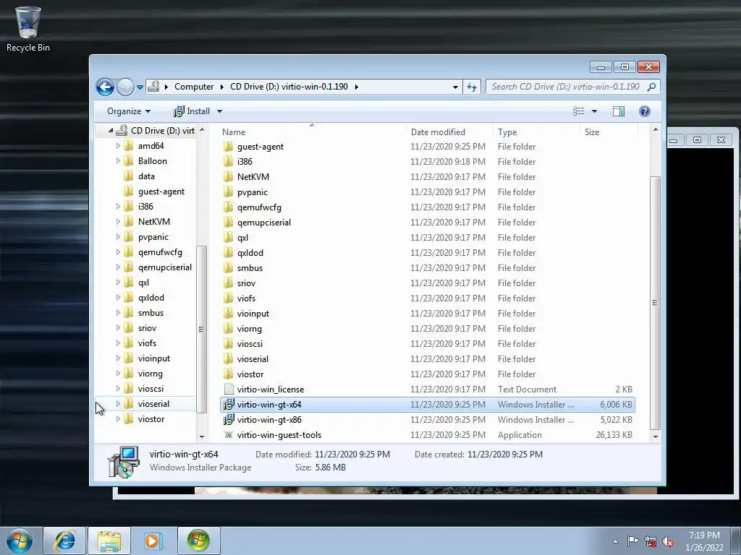Select the vioscsi folder in file list
The height and width of the screenshot is (555, 741).
tap(250, 343)
